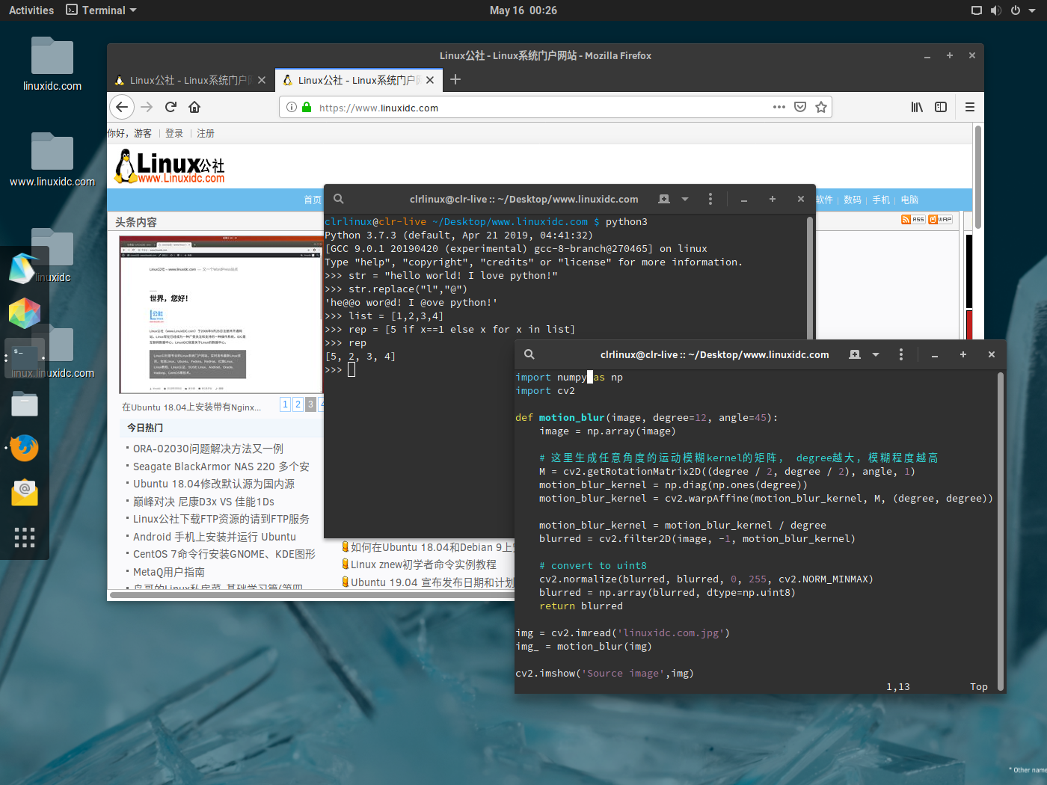Screen dimensions: 1047x785
Task: Click search icon in vim terminal window
Action: pos(529,354)
